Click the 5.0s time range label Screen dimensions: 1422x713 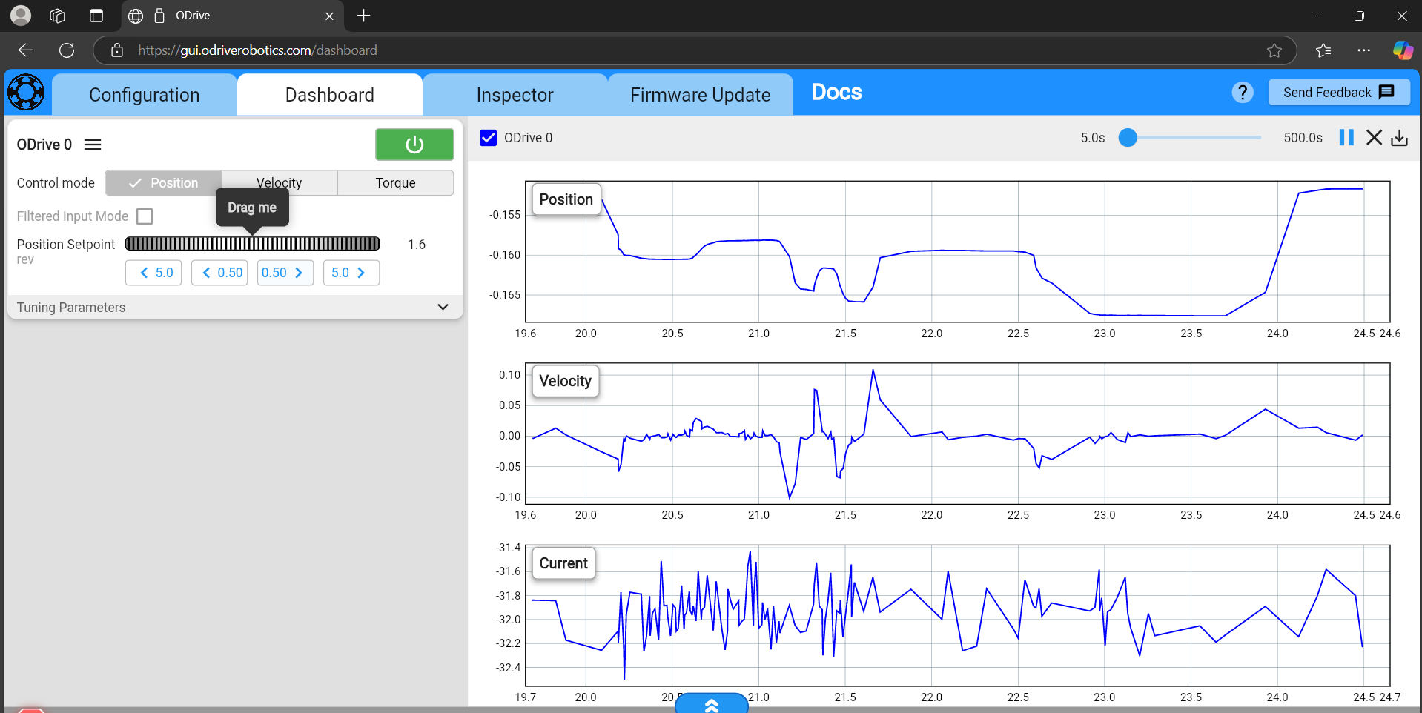[1093, 138]
